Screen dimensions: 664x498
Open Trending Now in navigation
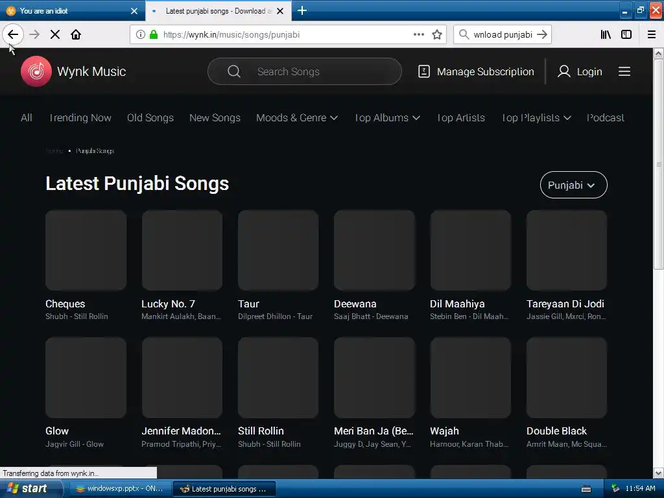(x=80, y=118)
